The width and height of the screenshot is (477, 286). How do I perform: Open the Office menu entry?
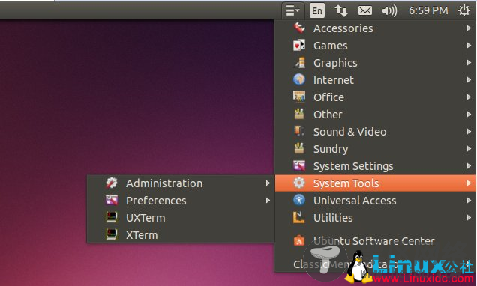(376, 97)
